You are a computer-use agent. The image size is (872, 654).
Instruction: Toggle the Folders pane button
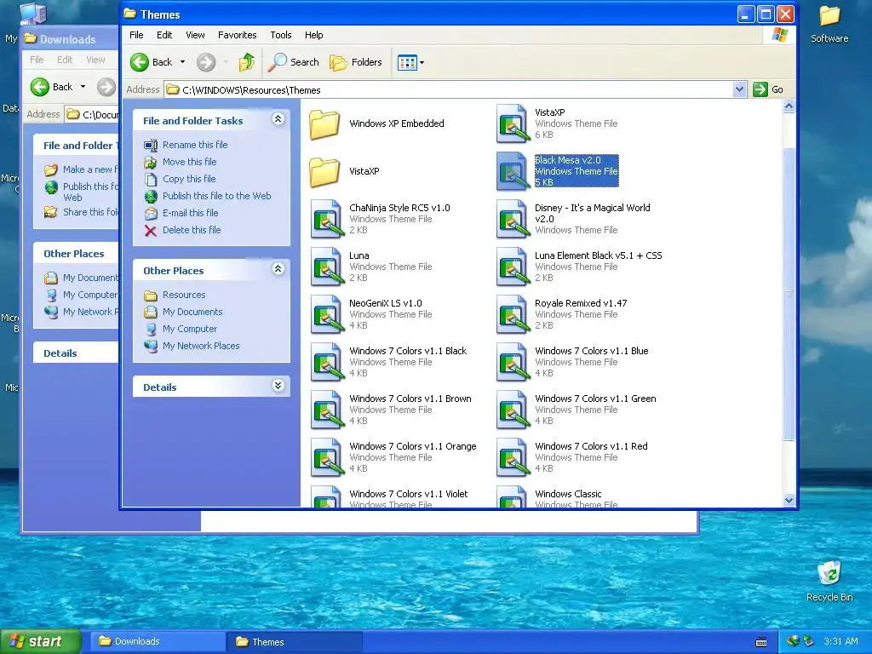point(356,62)
